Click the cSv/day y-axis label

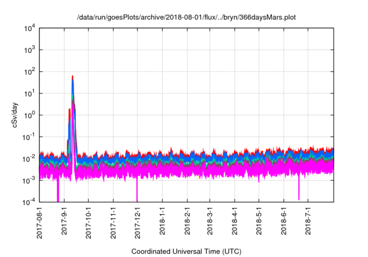coord(14,115)
